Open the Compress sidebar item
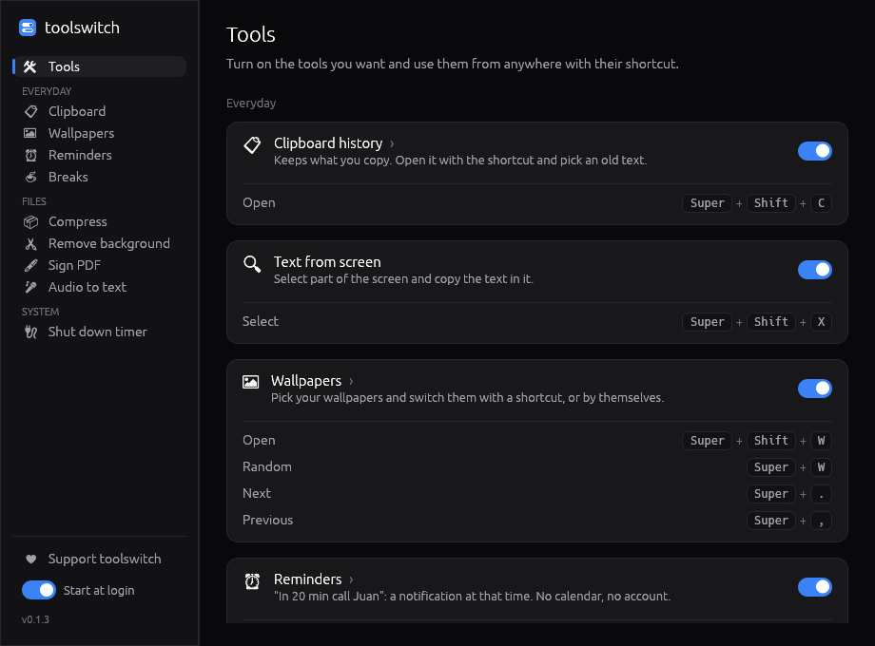 pos(99,222)
